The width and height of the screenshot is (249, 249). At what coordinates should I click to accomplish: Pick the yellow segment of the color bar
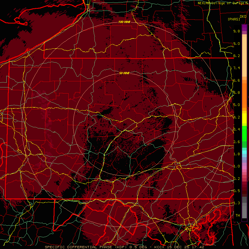pyautogui.click(x=244, y=118)
